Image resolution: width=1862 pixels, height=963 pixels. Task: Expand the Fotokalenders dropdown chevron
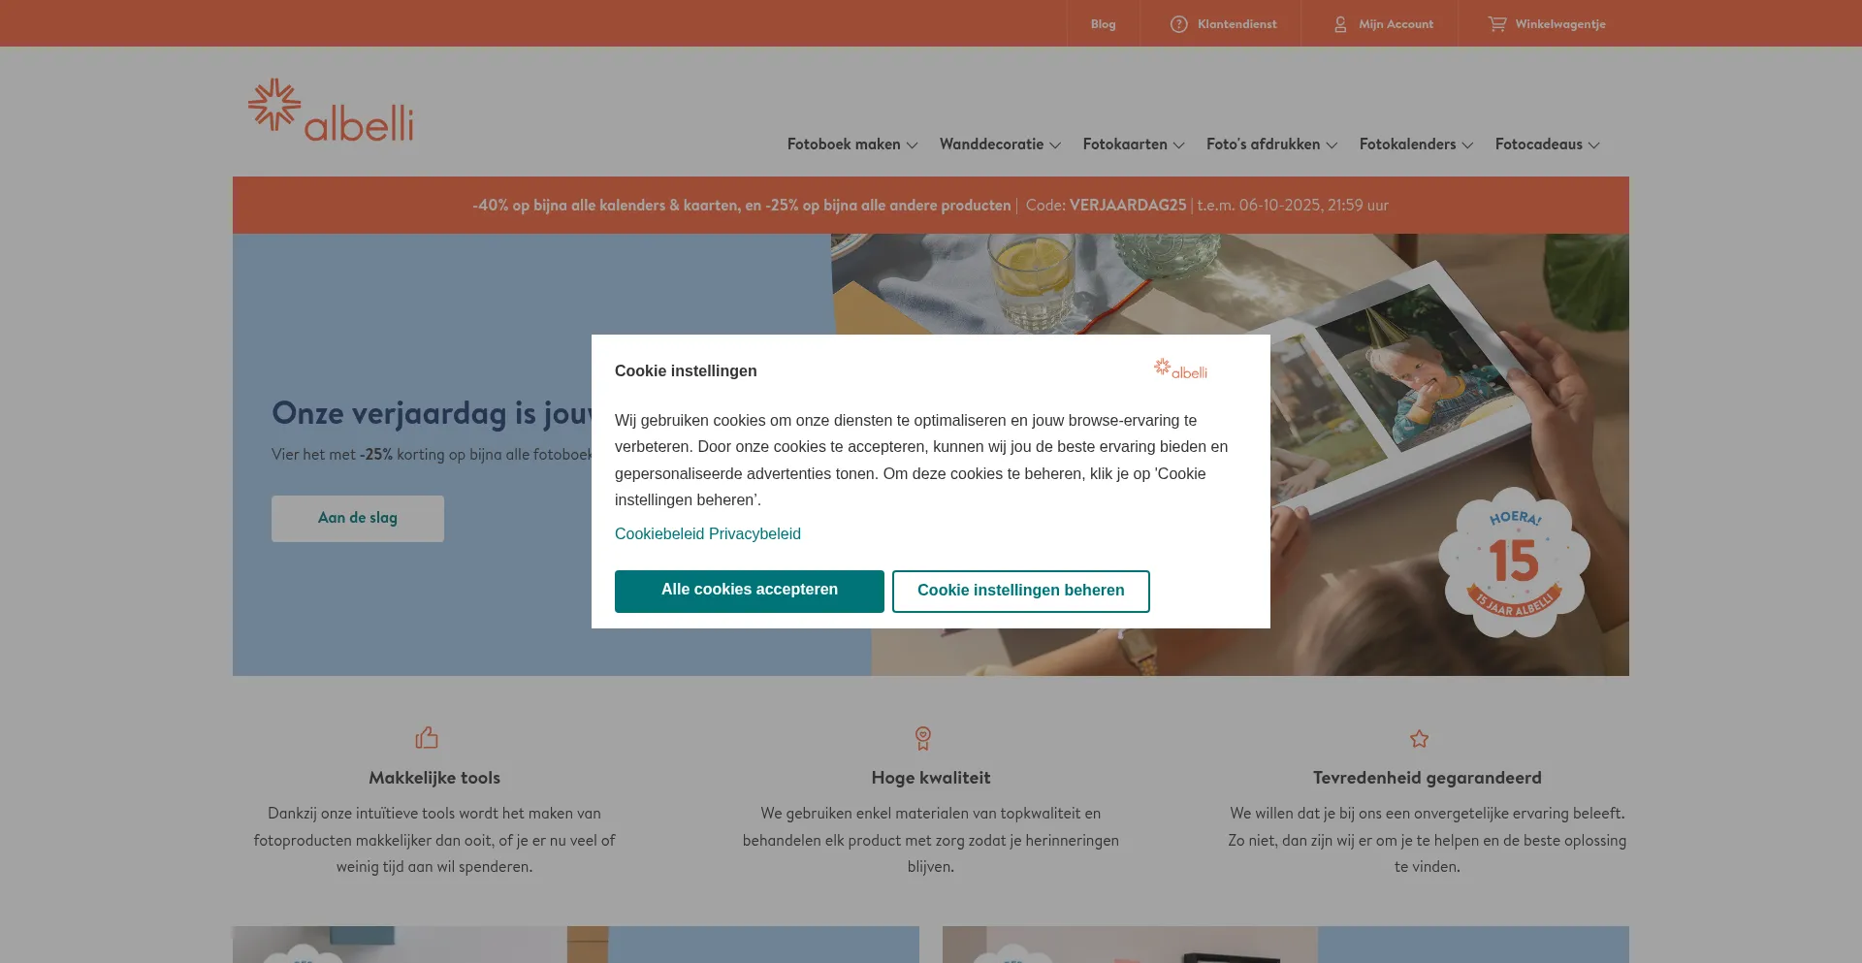pyautogui.click(x=1467, y=145)
